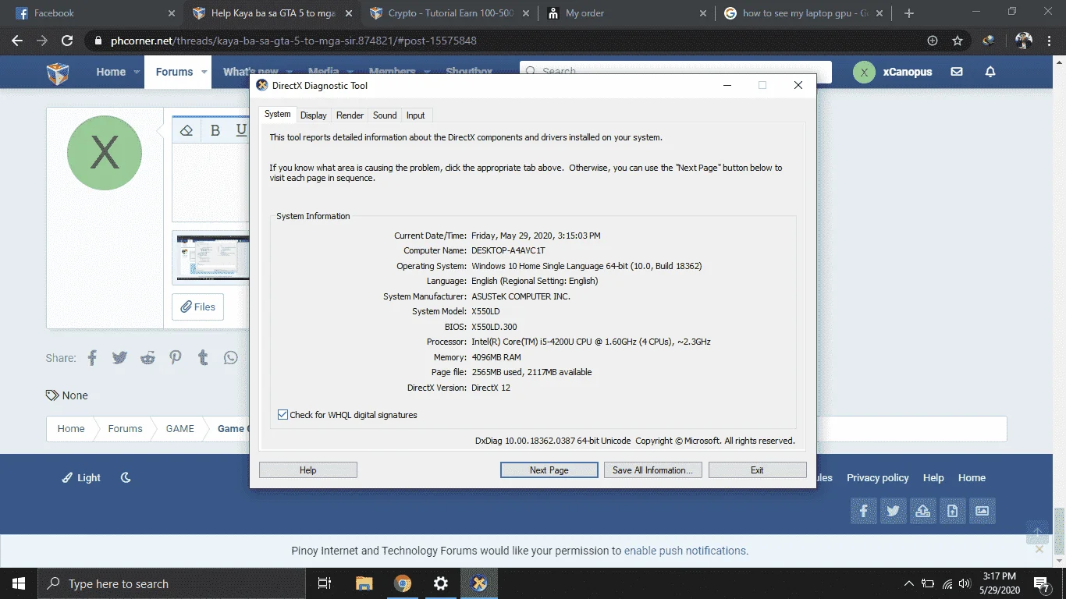Switch to the Crypto Tutorial browser tab
1066x599 pixels.
(x=450, y=13)
